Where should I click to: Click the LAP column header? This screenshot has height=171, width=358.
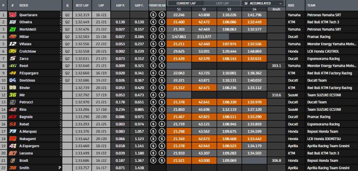(101, 5)
